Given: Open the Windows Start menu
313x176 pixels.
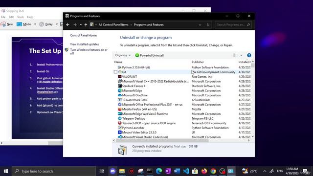Looking at the screenshot, I should pos(6,171).
